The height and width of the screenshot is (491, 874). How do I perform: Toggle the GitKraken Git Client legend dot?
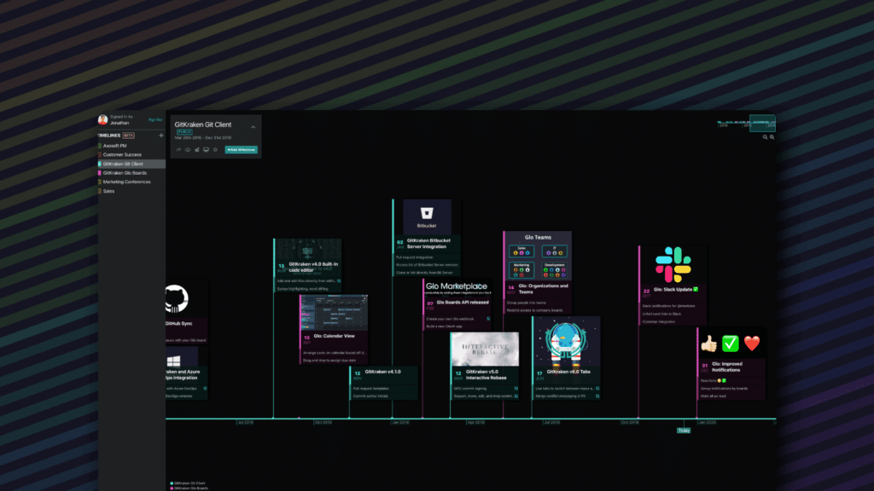[172, 483]
